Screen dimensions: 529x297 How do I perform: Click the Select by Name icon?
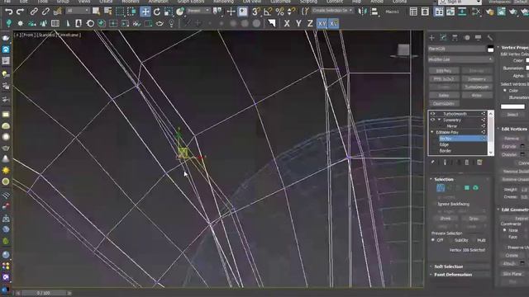coord(108,12)
